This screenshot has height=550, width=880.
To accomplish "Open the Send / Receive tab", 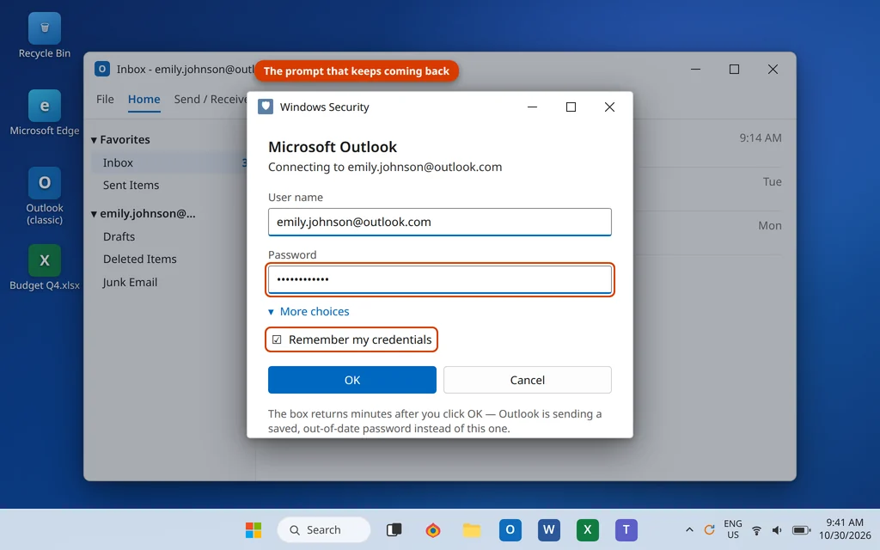I will click(x=211, y=100).
